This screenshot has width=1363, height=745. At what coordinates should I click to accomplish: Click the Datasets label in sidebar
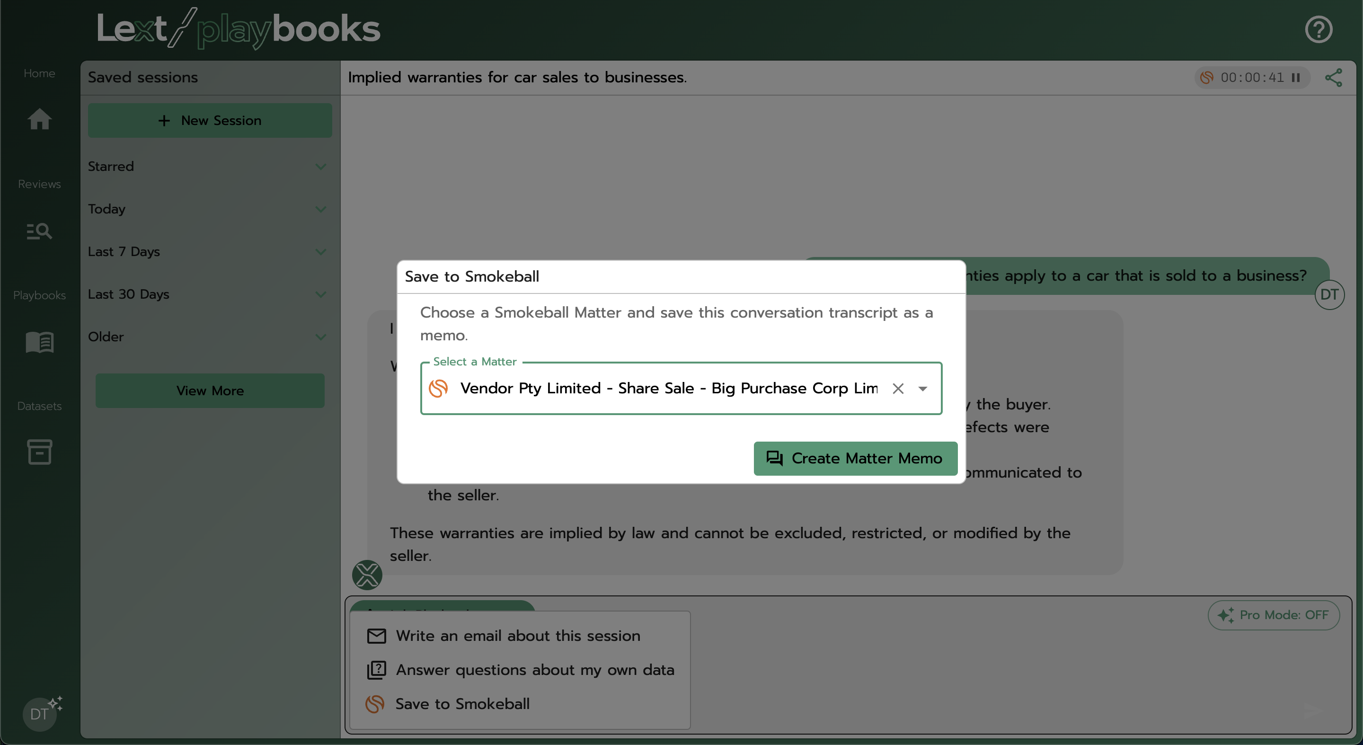pyautogui.click(x=39, y=406)
